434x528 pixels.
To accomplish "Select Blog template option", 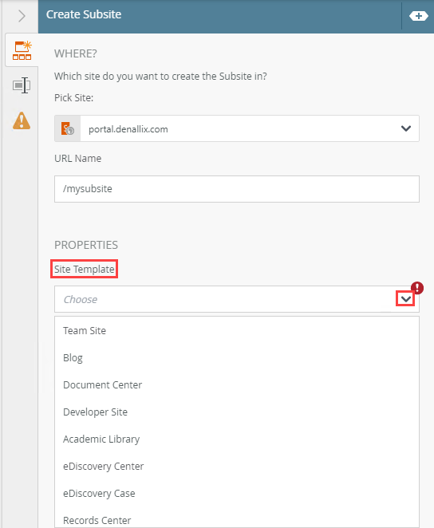I will pos(237,357).
